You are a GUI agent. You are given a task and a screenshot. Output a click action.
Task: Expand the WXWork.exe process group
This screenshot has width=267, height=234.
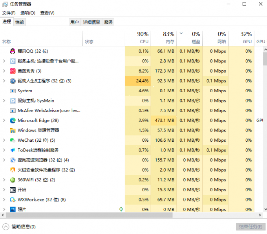[x=4, y=199]
